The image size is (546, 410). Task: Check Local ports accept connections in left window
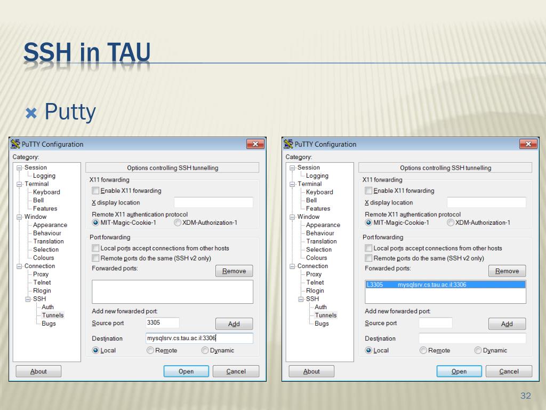tap(95, 248)
